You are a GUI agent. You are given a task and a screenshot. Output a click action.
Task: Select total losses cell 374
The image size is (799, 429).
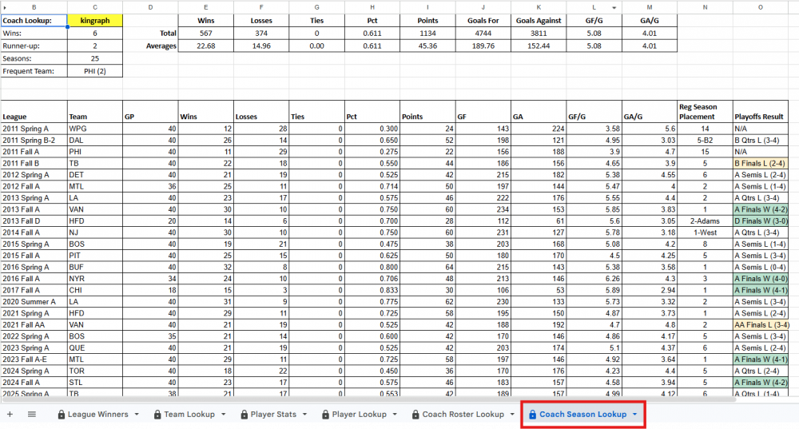click(261, 33)
